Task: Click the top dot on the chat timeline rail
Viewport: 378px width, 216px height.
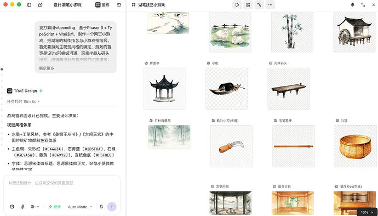Action: [x=2, y=69]
